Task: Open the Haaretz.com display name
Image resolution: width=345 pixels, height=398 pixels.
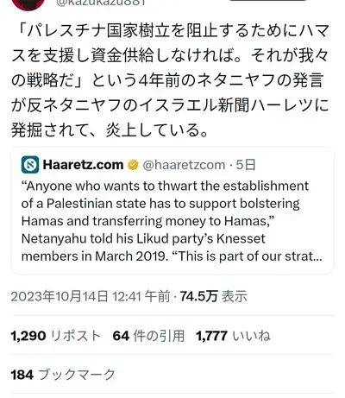Action: [83, 165]
